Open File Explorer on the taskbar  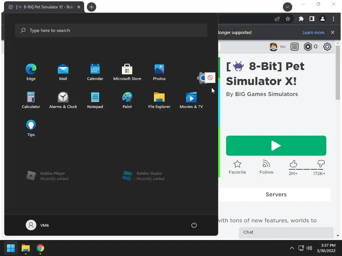(25, 248)
